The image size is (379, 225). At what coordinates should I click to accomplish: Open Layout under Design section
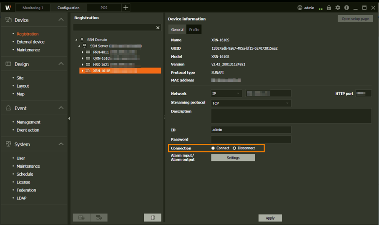tap(23, 86)
